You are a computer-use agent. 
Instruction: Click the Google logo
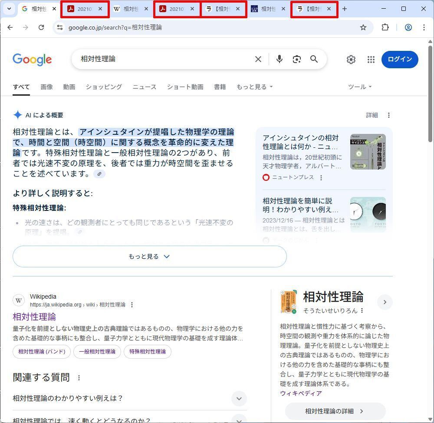pyautogui.click(x=32, y=60)
